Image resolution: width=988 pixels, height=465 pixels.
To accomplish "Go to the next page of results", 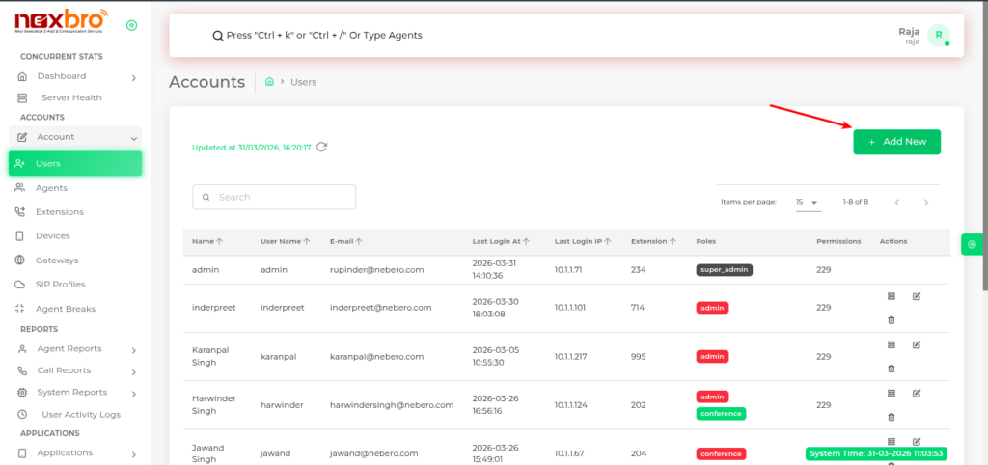I will click(x=926, y=202).
